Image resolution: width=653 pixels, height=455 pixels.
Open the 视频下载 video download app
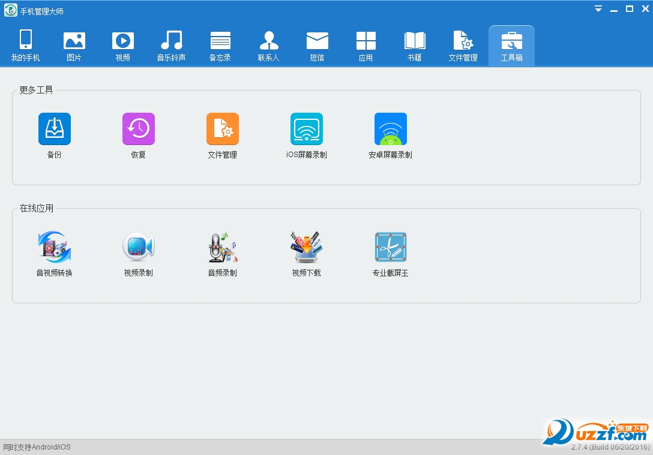coord(307,247)
